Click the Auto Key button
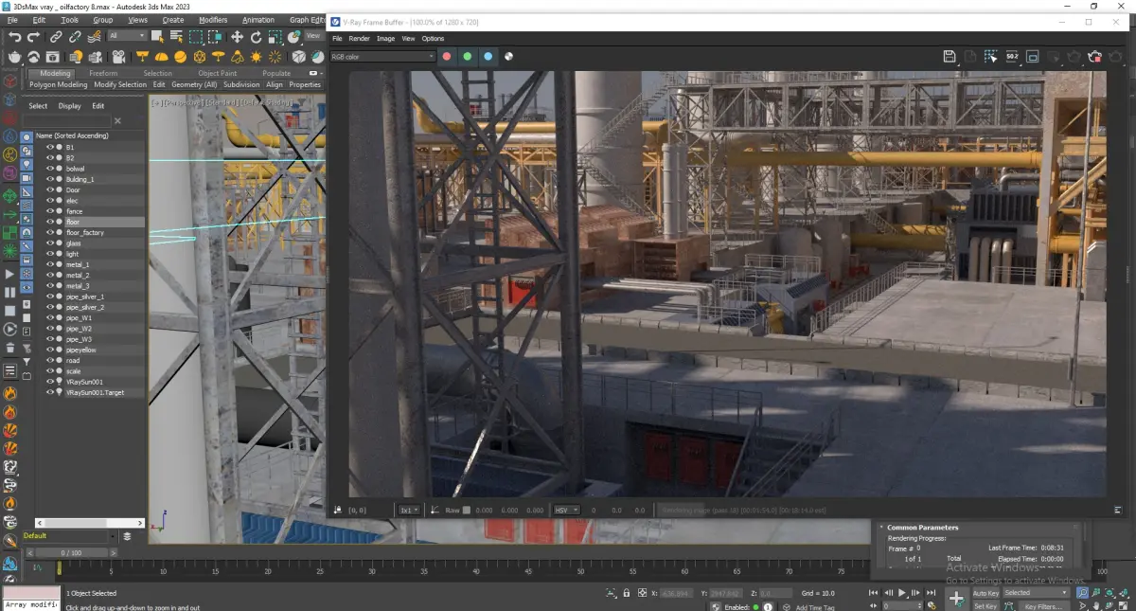 click(x=985, y=593)
